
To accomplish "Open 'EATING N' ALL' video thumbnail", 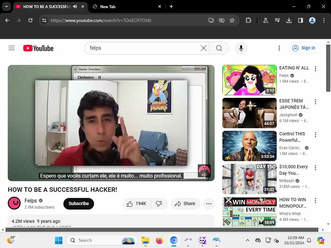I will 249,80.
